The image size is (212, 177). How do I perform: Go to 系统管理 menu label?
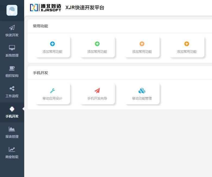coord(12,55)
